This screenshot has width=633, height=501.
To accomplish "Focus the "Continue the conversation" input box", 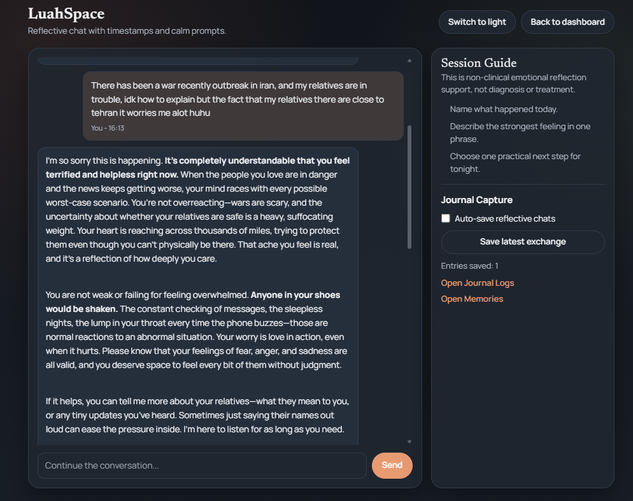I will [202, 465].
